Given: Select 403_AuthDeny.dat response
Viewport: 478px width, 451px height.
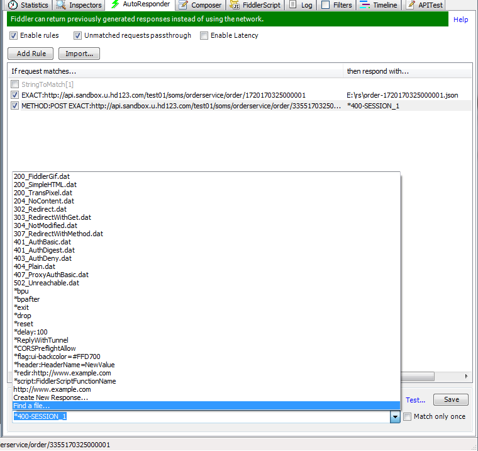Looking at the screenshot, I should click(206, 258).
